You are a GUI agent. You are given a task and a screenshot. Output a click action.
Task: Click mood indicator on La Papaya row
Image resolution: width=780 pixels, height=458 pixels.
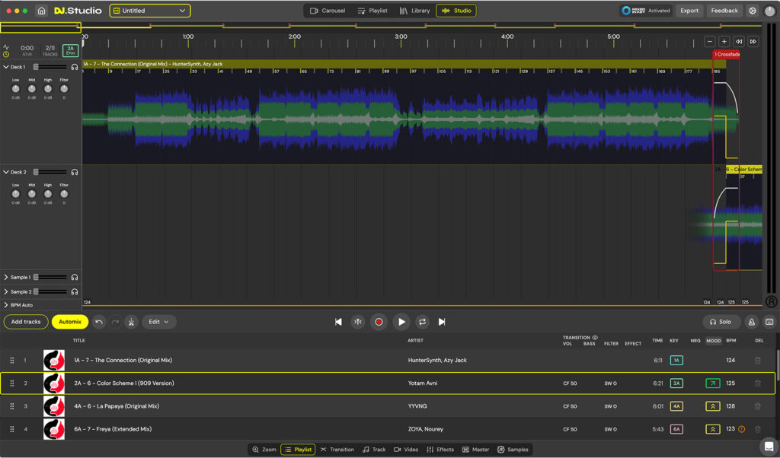[713, 406]
